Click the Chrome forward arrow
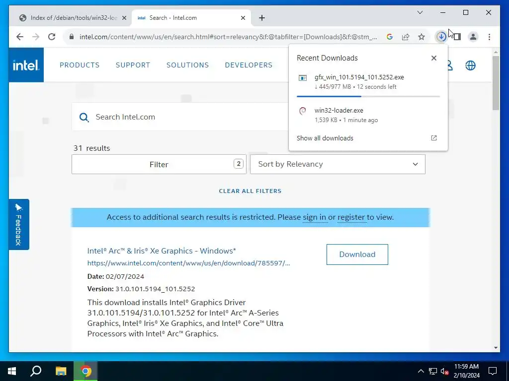Viewport: 509px width, 381px height. pyautogui.click(x=36, y=37)
